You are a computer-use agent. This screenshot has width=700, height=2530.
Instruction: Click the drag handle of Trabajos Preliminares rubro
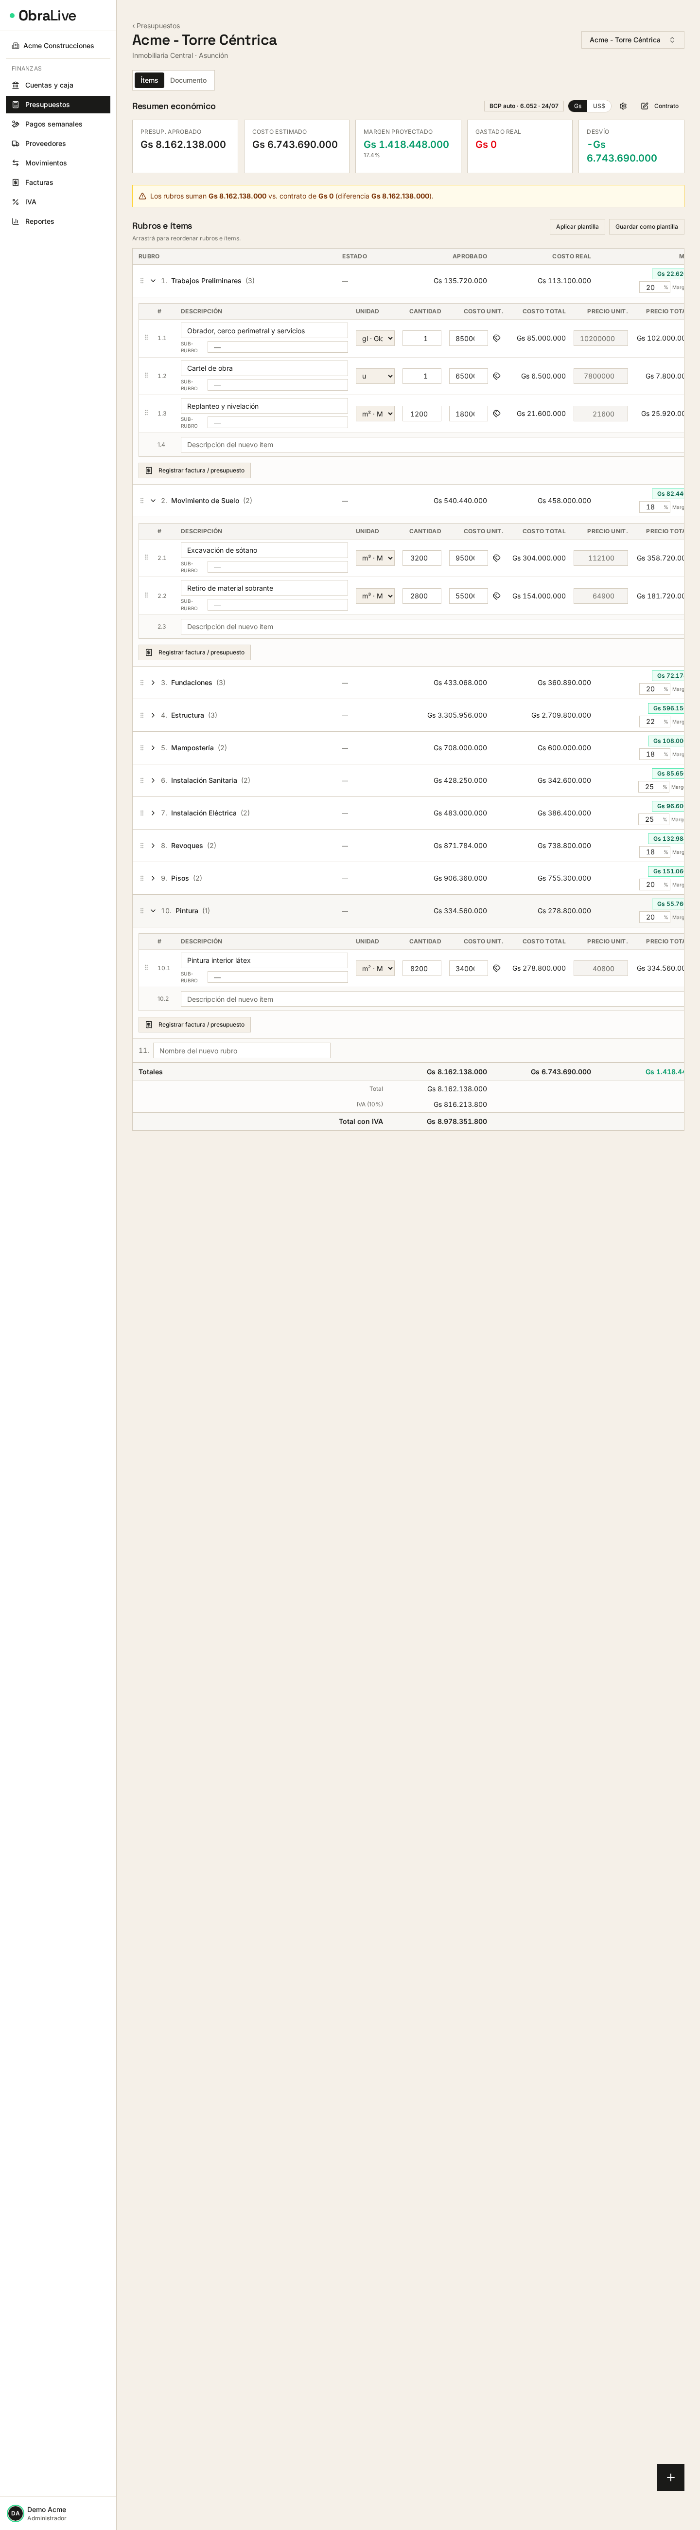[x=141, y=281]
